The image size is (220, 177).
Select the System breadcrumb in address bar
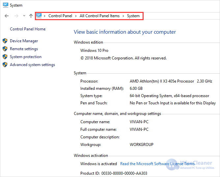coord(133,16)
